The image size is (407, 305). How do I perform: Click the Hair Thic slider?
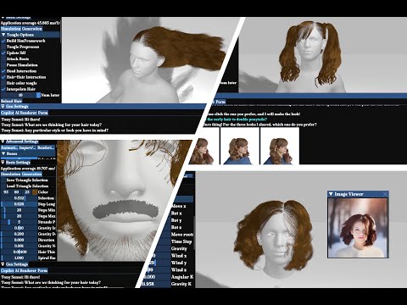click(19, 252)
